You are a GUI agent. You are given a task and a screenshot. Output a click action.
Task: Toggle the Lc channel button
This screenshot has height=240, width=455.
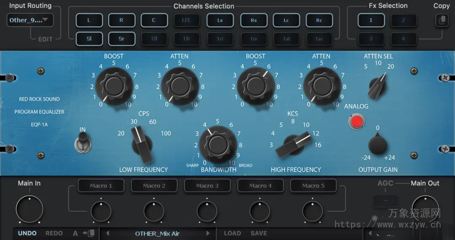click(287, 20)
